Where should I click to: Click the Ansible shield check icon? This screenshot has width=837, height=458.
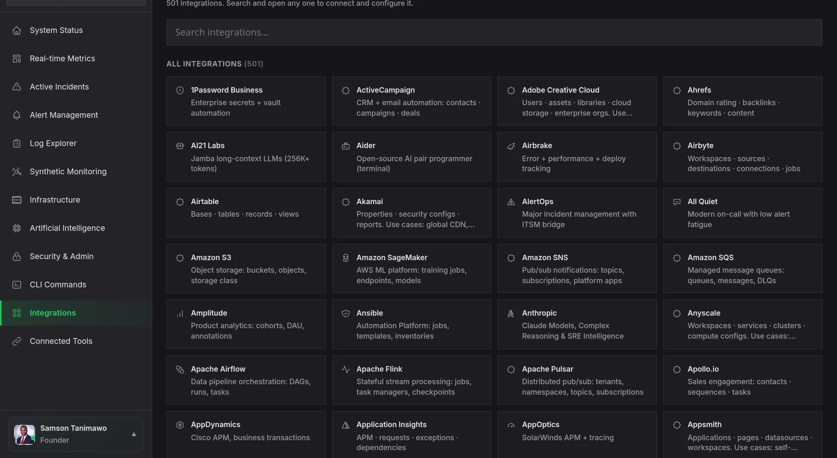click(x=345, y=313)
